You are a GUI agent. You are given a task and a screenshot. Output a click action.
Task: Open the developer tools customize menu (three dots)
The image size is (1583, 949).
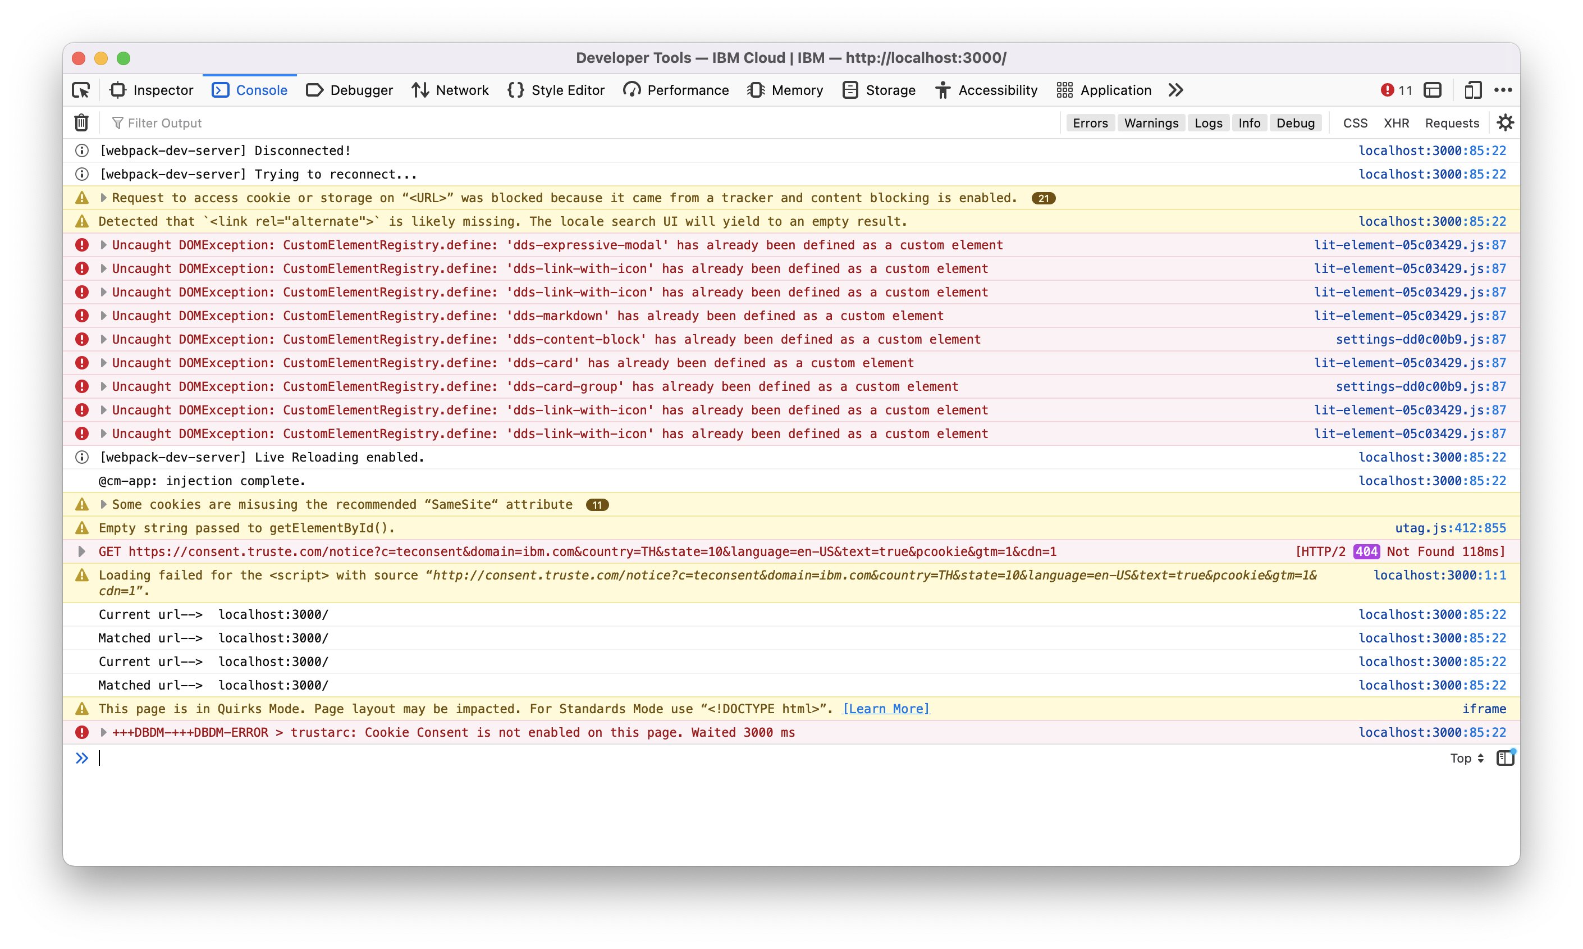point(1504,90)
